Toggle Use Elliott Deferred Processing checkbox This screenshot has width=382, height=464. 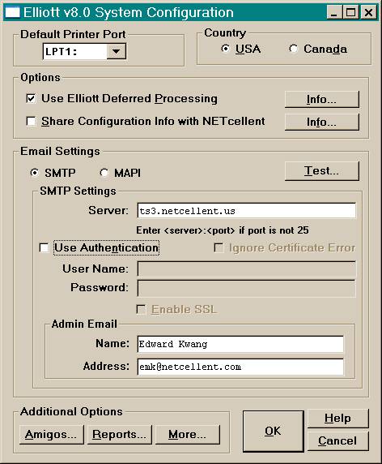[31, 98]
